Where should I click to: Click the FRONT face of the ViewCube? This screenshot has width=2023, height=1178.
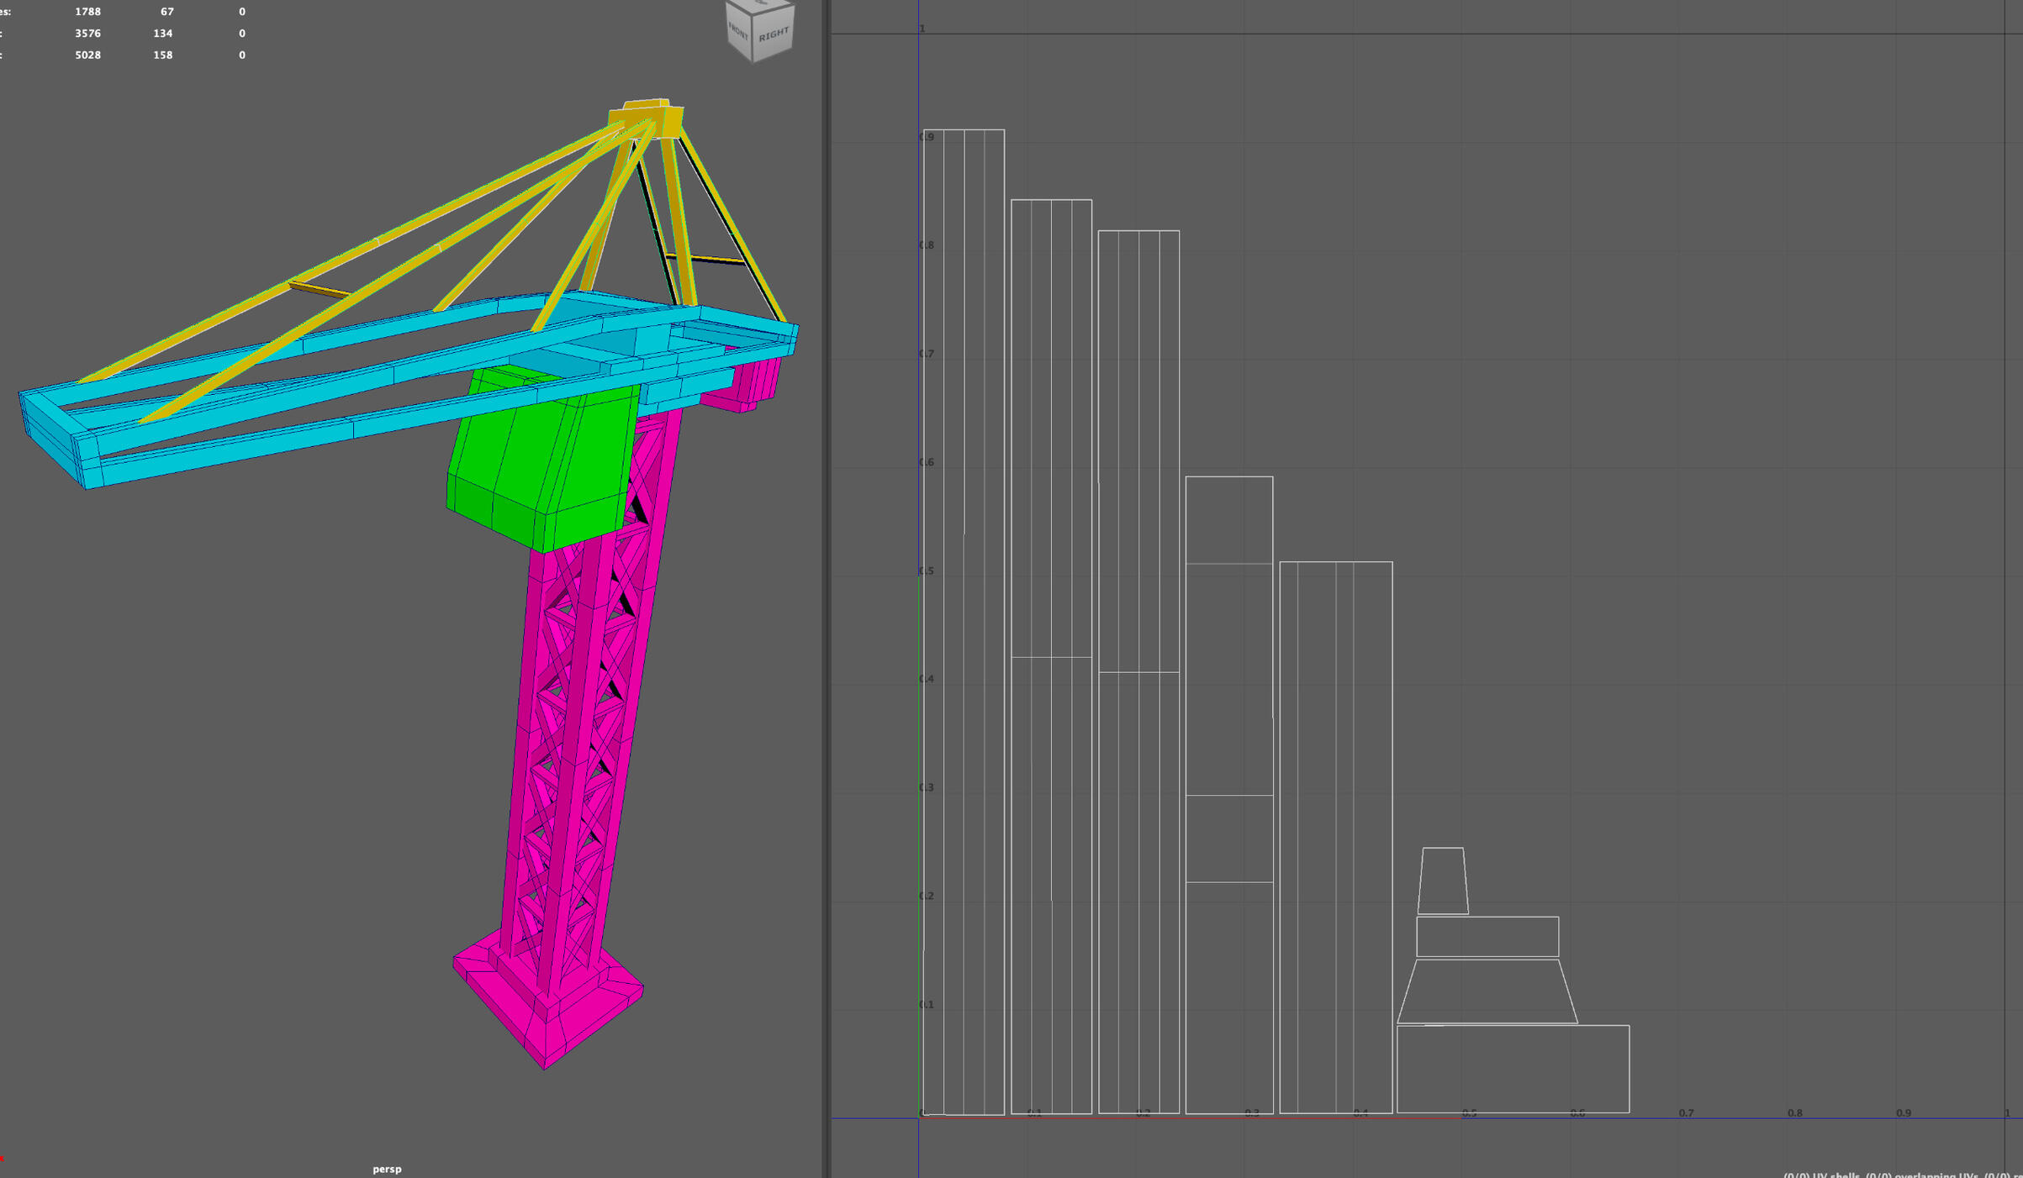point(737,34)
